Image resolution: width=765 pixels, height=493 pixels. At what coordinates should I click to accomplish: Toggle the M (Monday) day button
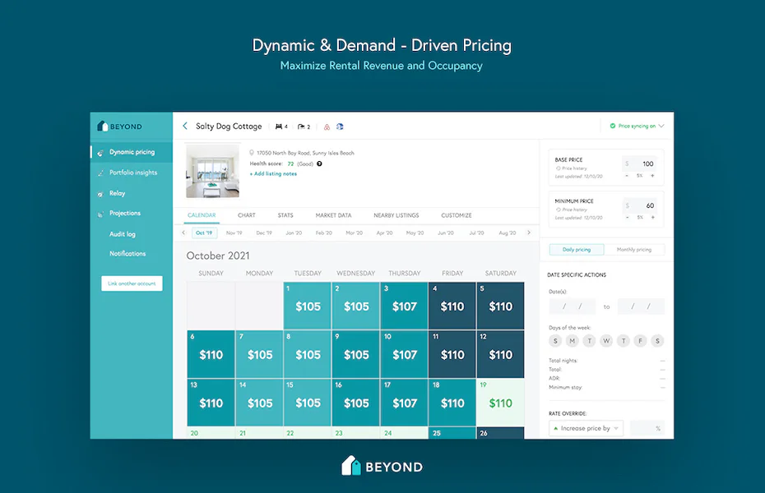pyautogui.click(x=573, y=341)
